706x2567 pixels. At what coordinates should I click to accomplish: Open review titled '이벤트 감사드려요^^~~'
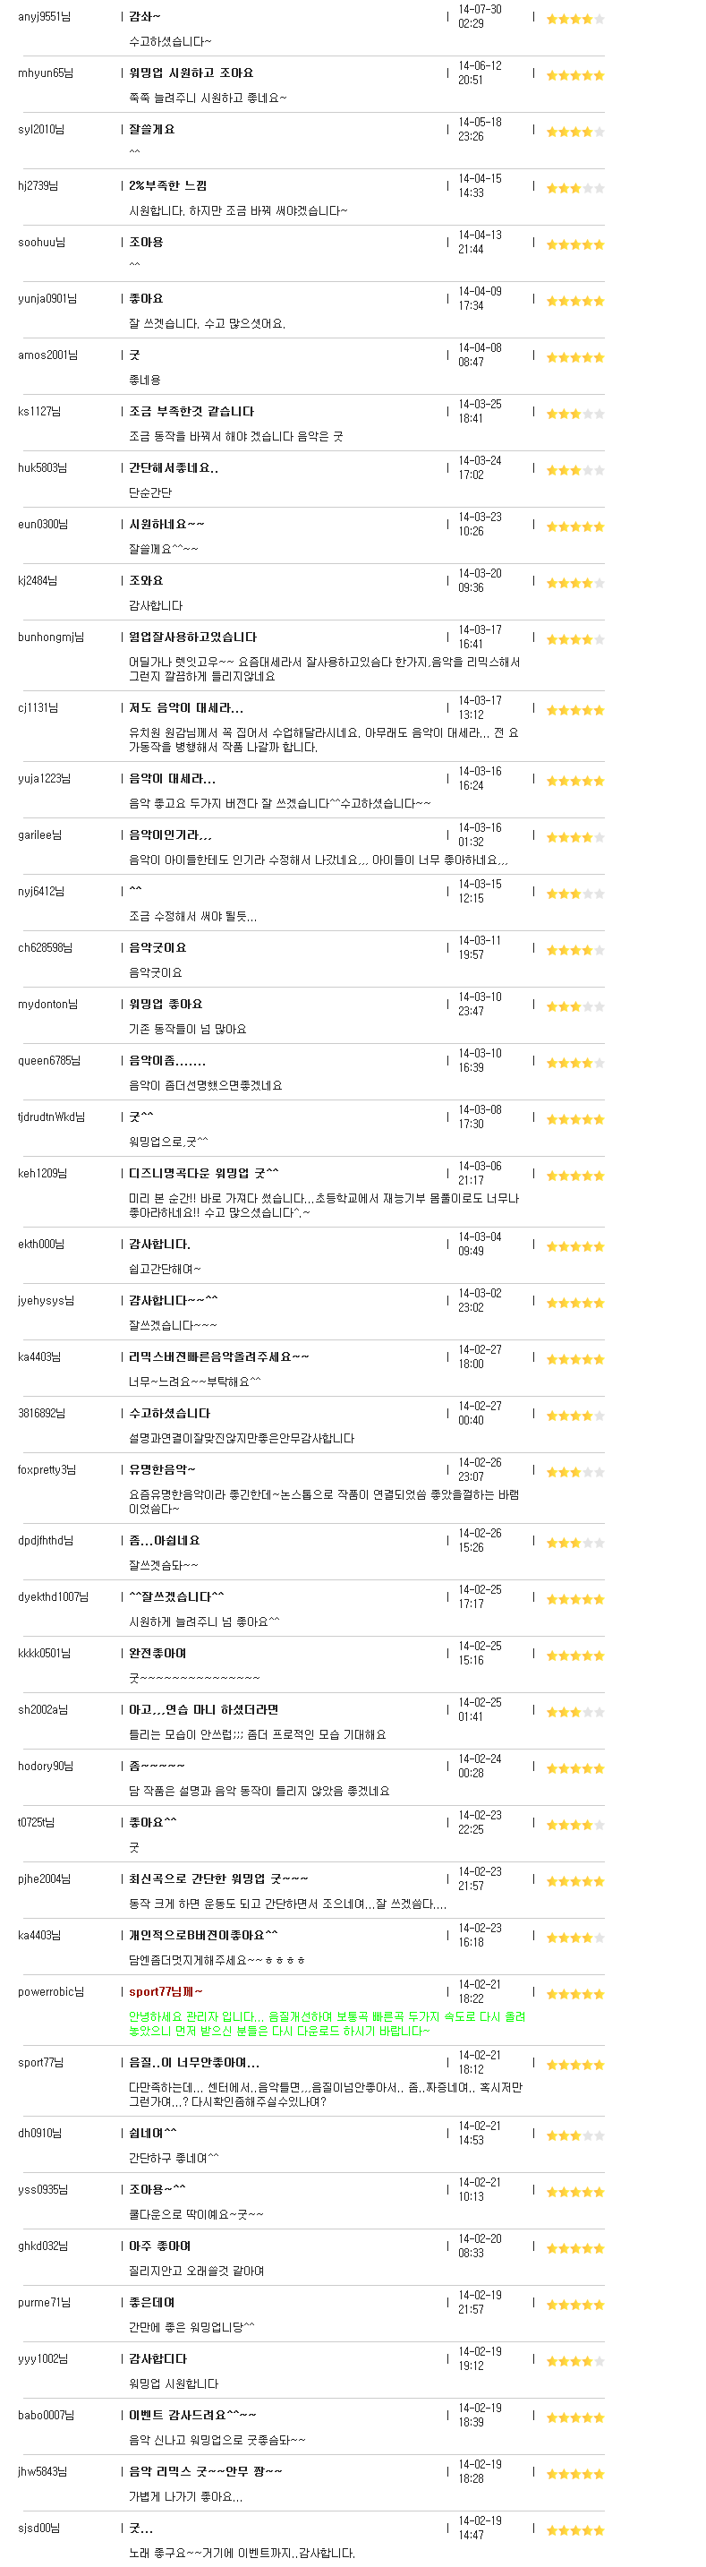[193, 2415]
